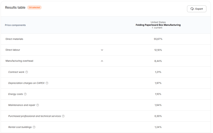Click Folding Paperboard Box Manufacturing column header
The height and width of the screenshot is (133, 213).
click(x=158, y=25)
